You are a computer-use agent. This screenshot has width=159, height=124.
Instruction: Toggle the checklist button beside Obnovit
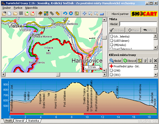coord(140,61)
